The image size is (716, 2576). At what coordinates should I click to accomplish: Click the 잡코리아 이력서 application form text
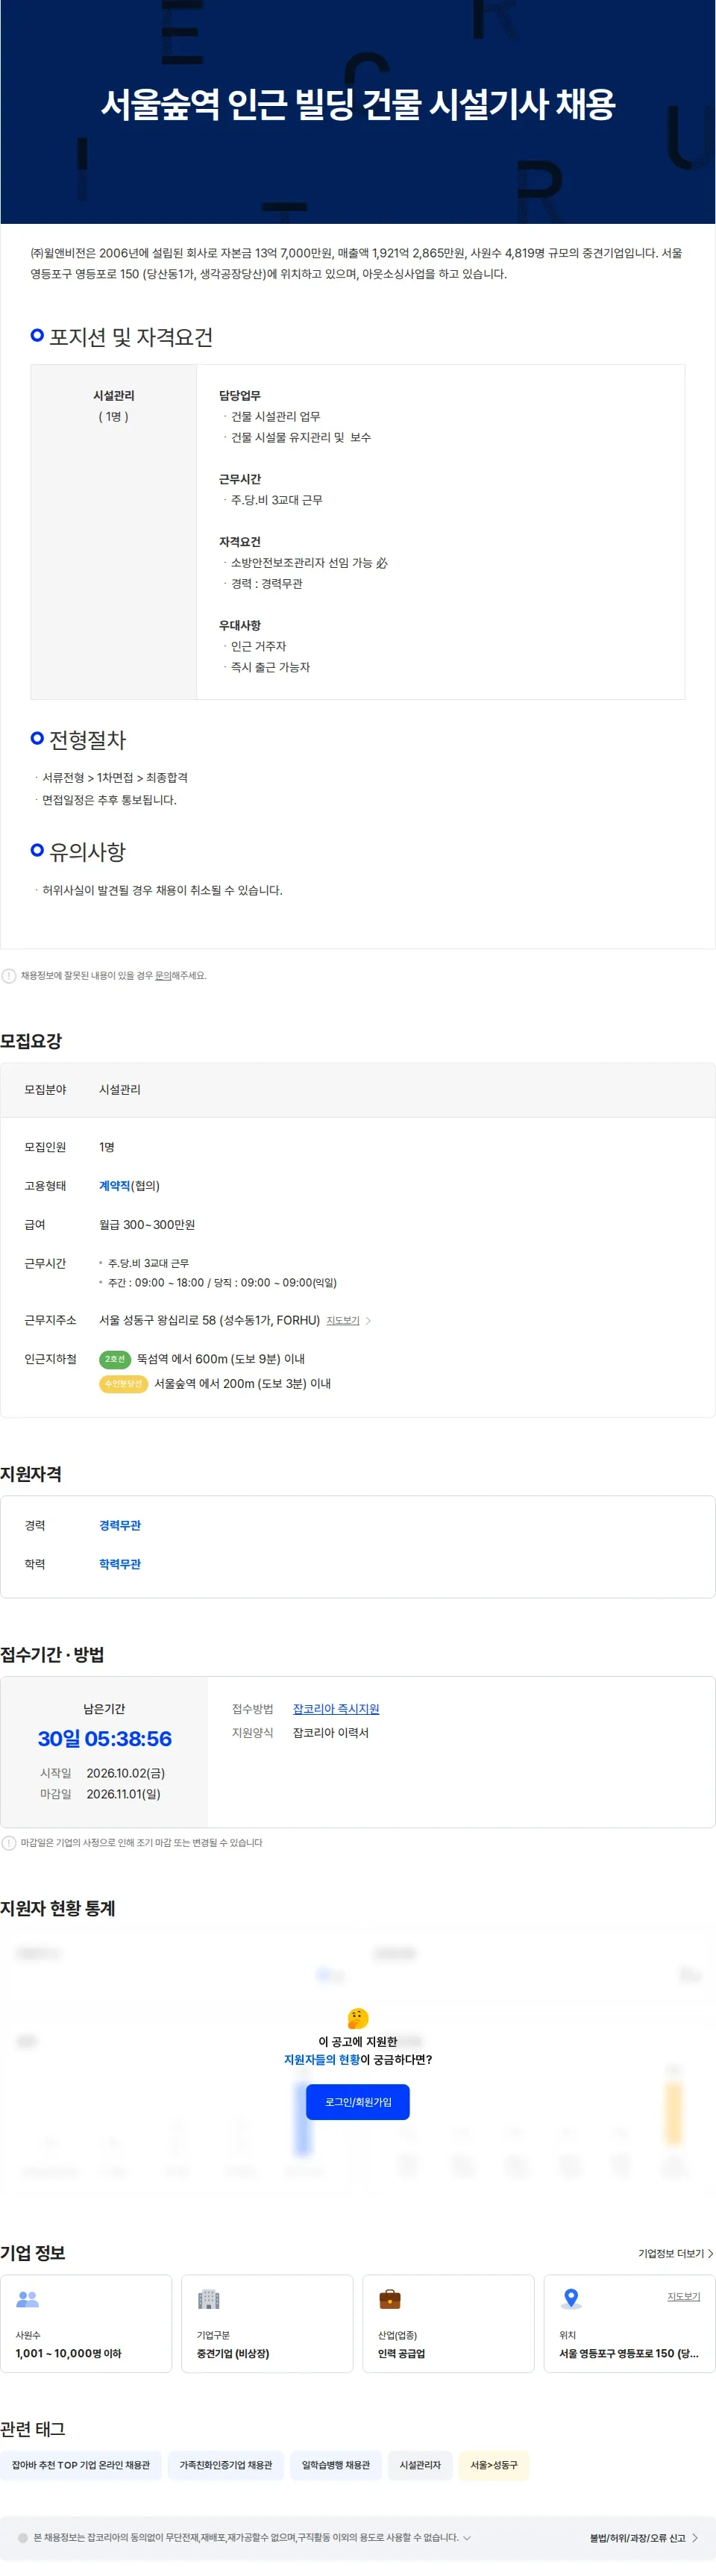(330, 1733)
